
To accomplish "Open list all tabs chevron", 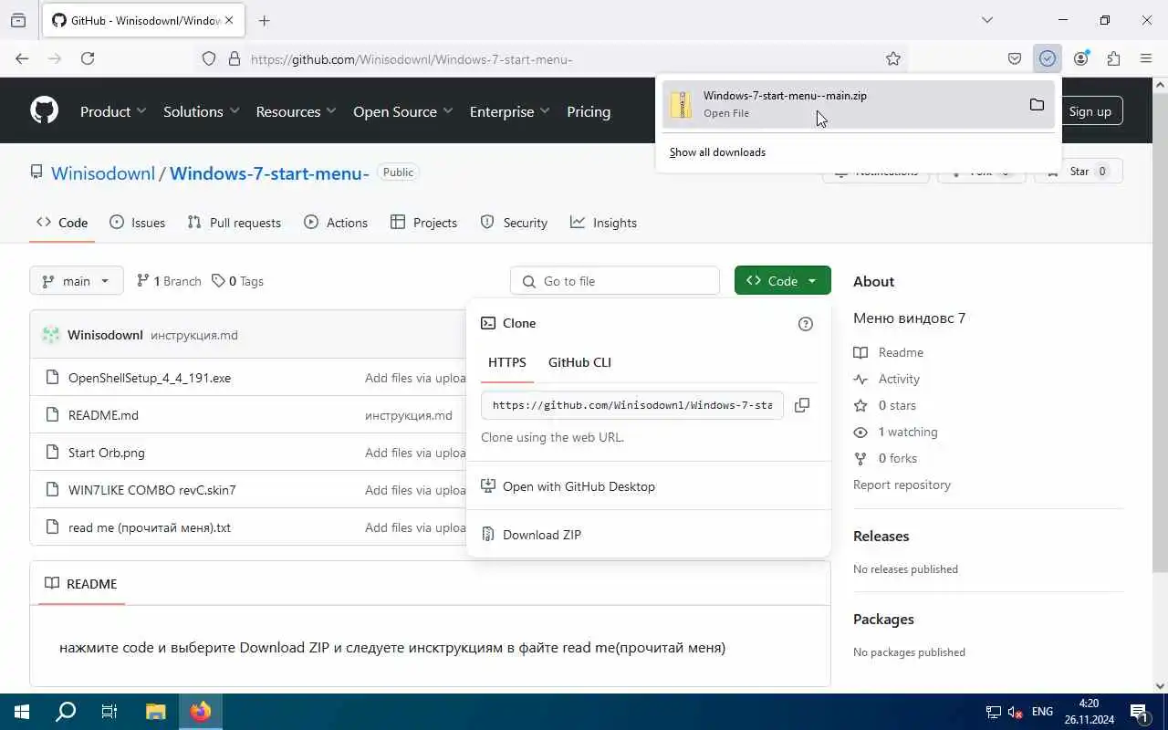I will [x=986, y=20].
